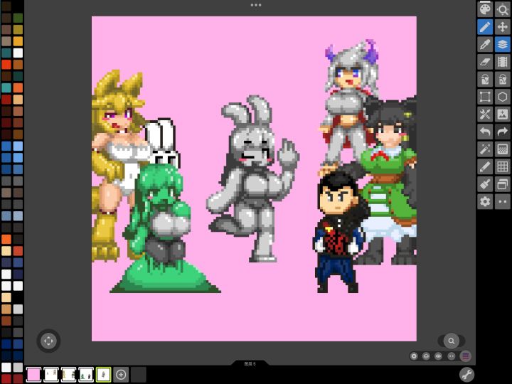Pick the bright orange-red palette swatch
The height and width of the screenshot is (384, 512).
(6, 64)
